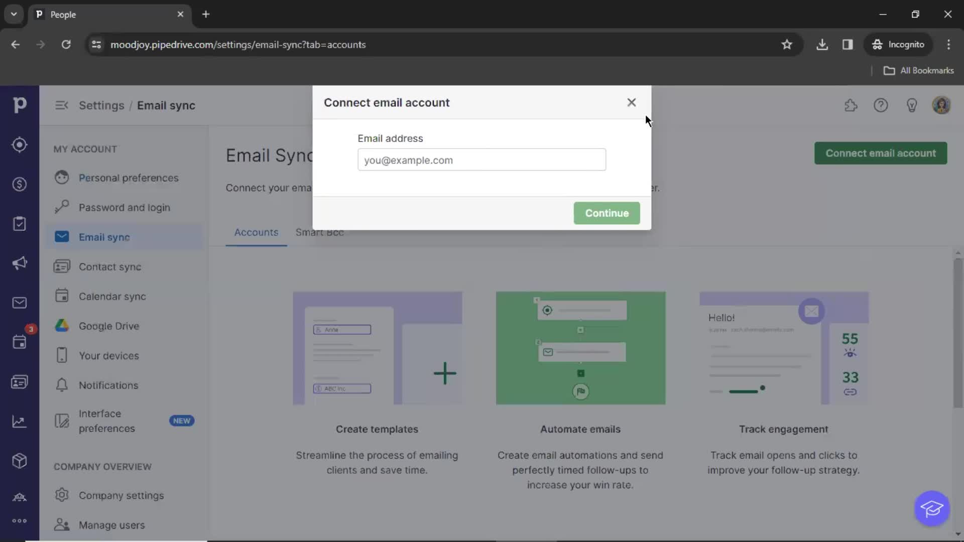The width and height of the screenshot is (964, 542).
Task: Click the Email sync sidebar icon
Action: pos(62,236)
